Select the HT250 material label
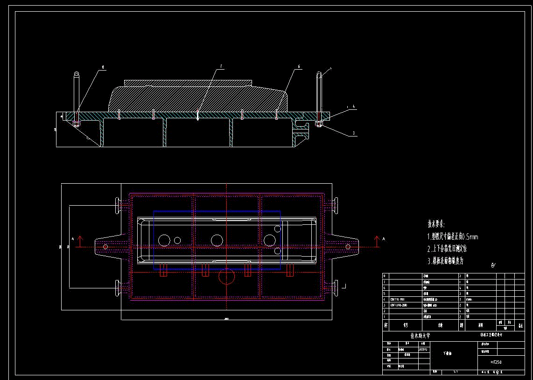 [x=496, y=362]
